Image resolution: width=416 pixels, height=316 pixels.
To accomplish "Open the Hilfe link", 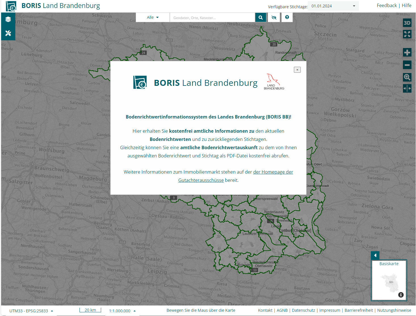I will pyautogui.click(x=407, y=5).
